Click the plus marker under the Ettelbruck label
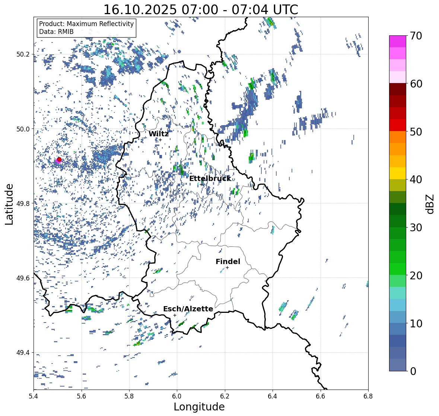This screenshot has width=439, height=416. click(201, 185)
